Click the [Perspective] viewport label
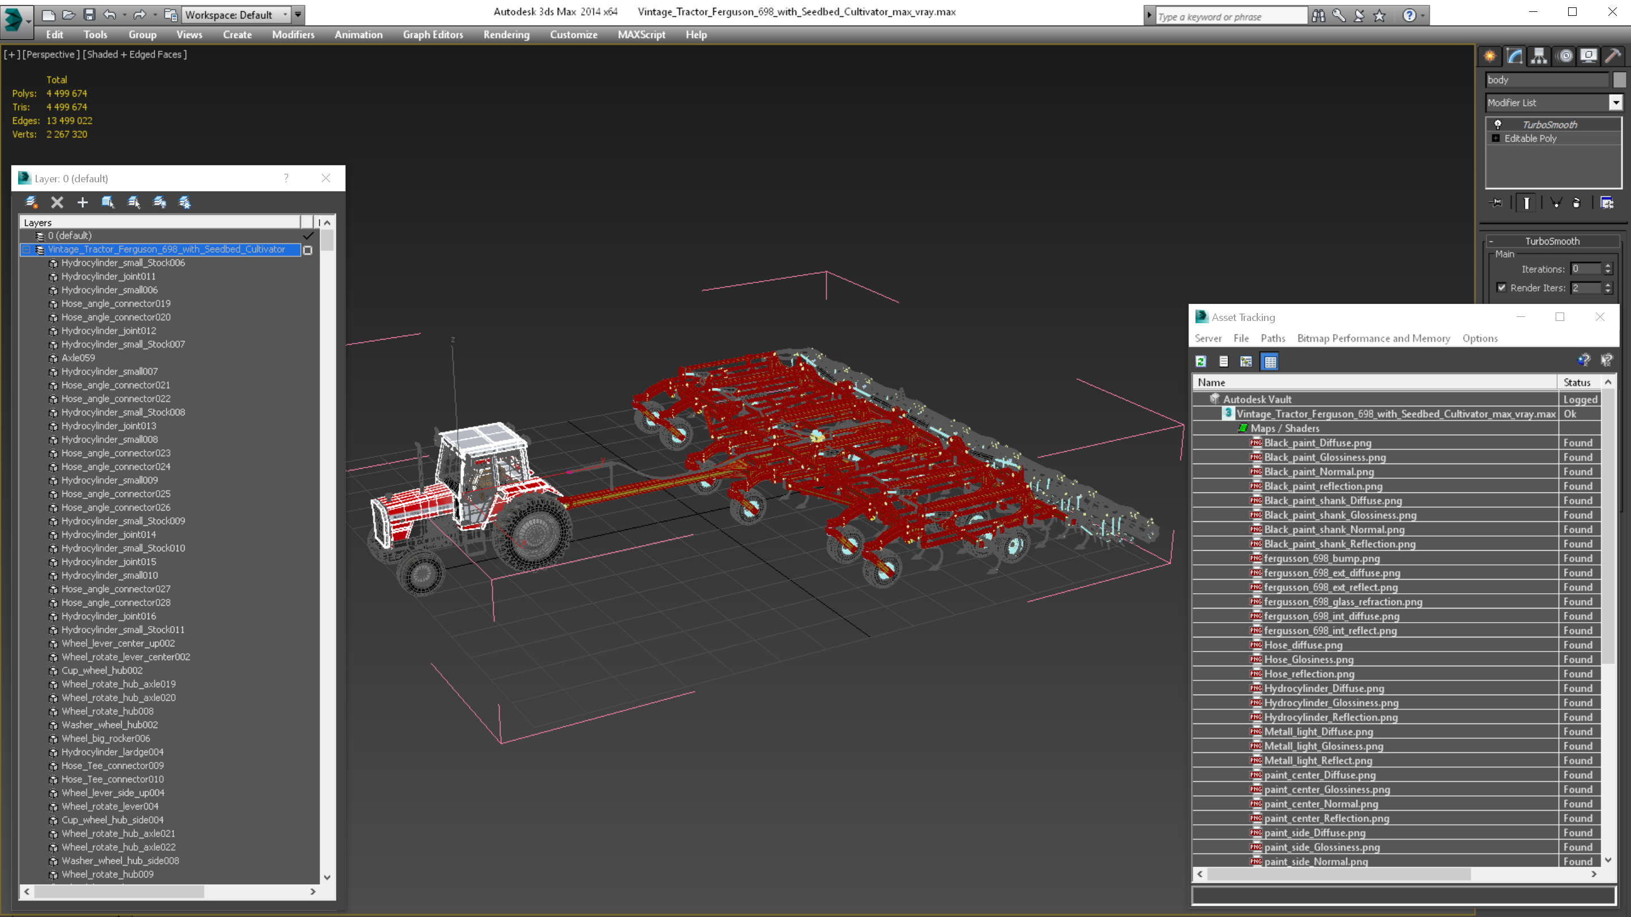Viewport: 1631px width, 917px height. [x=50, y=54]
